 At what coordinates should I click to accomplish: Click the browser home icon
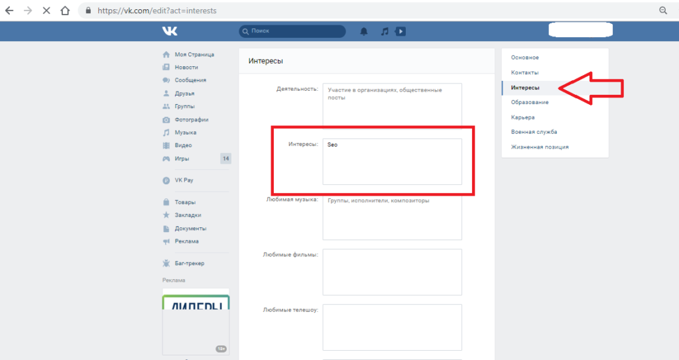[x=65, y=11]
